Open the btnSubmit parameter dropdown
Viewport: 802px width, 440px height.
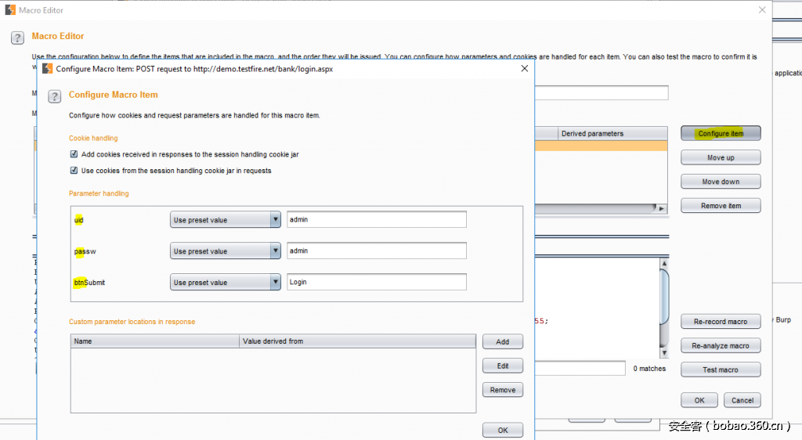(225, 283)
